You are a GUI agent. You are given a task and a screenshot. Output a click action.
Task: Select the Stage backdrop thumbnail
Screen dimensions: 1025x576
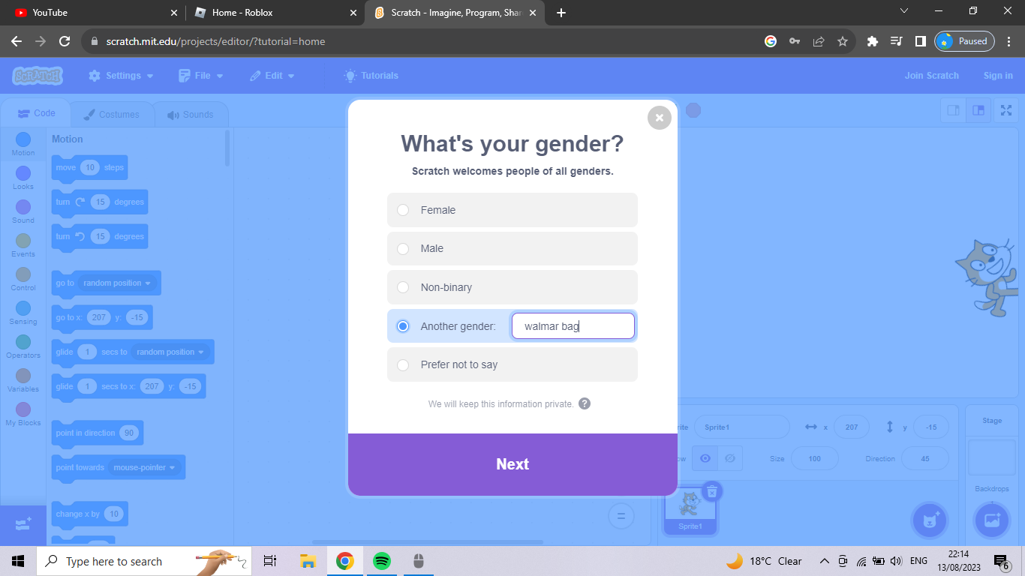point(992,457)
